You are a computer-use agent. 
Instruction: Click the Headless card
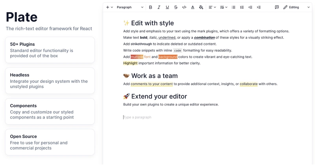[x=50, y=81]
